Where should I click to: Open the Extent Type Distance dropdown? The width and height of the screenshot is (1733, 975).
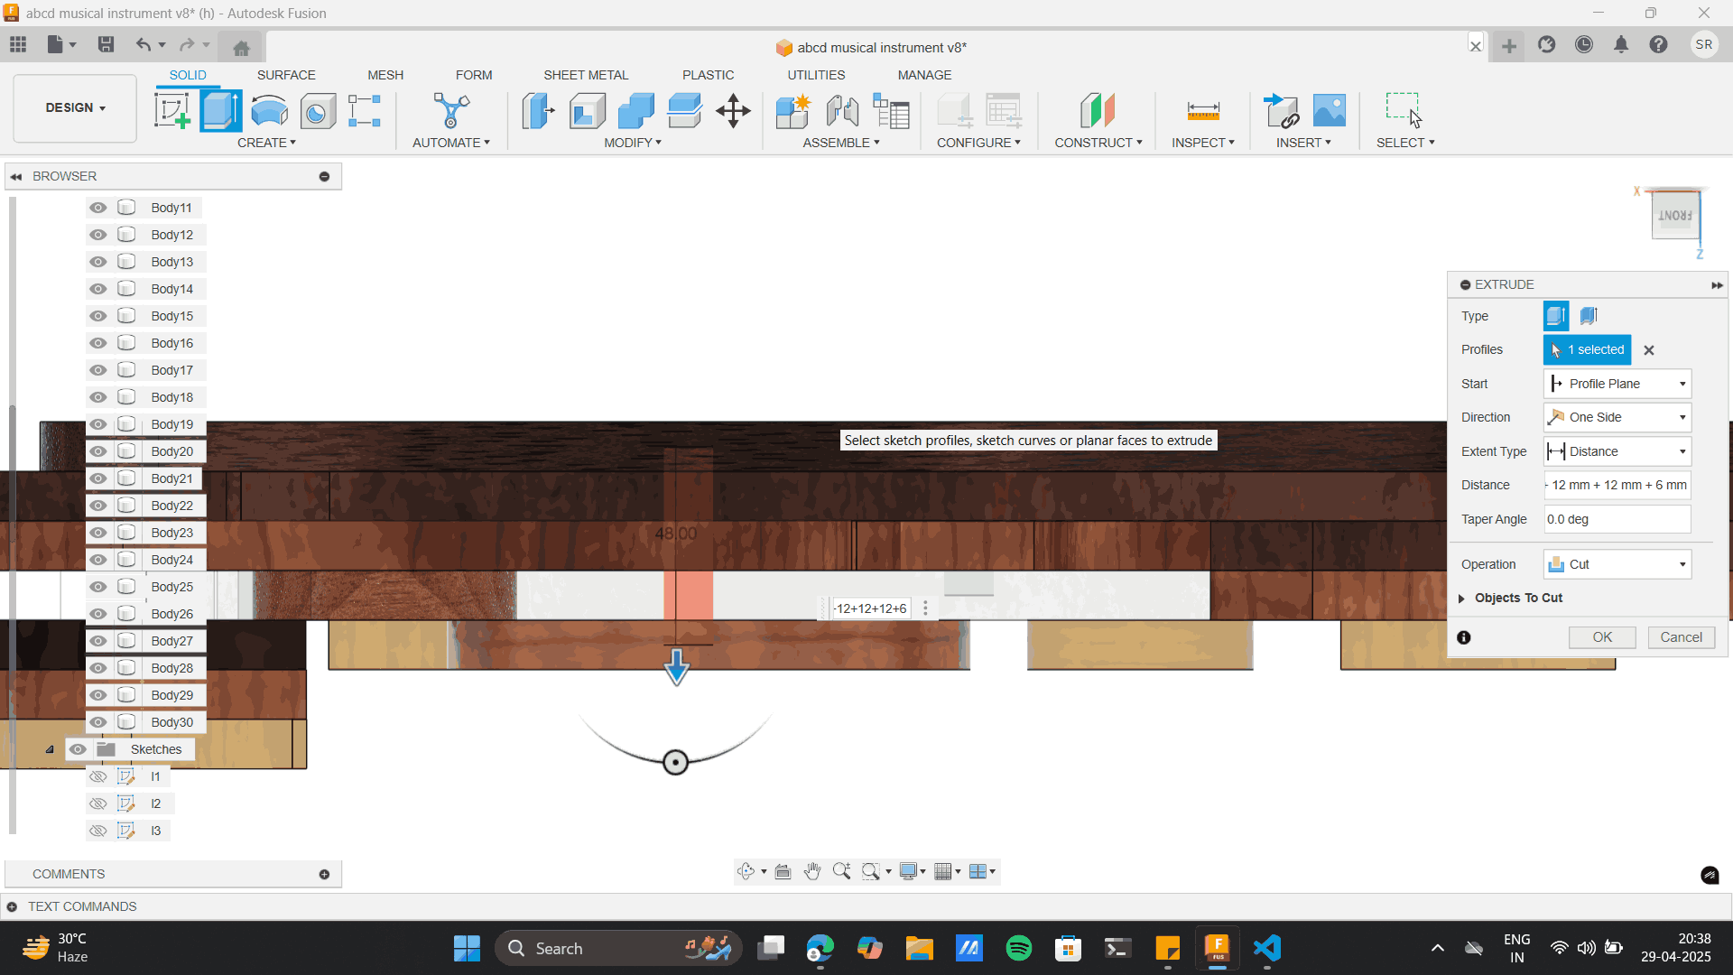pos(1617,451)
